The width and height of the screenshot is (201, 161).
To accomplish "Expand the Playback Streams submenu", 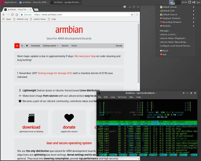I will tap(176, 18).
